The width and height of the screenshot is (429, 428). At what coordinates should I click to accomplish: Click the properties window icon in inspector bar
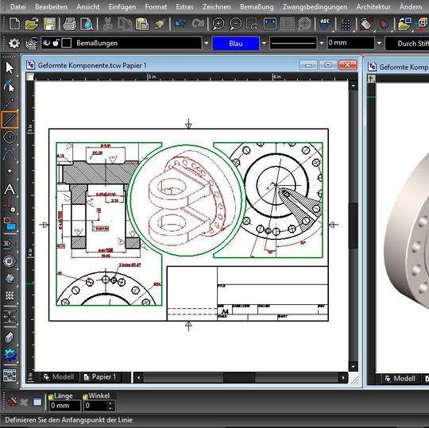(37, 402)
